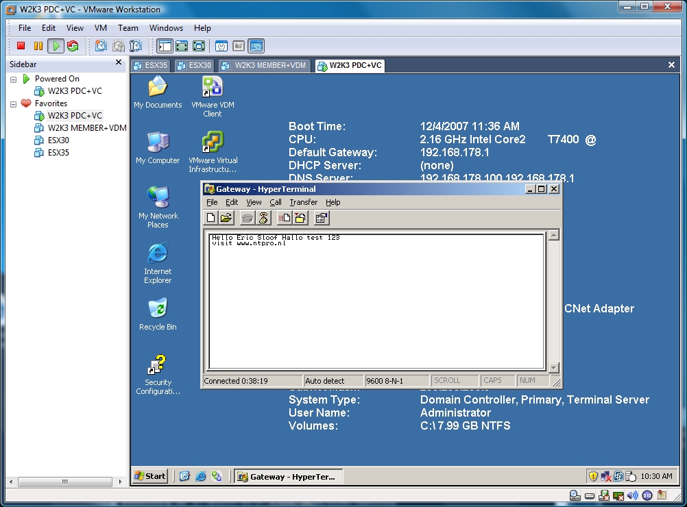Viewport: 687px width, 507px height.
Task: Click the sidebar horizontal scrollbar thumb
Action: point(65,482)
